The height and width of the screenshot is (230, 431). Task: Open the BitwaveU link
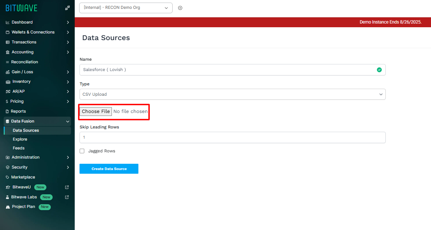click(x=21, y=187)
